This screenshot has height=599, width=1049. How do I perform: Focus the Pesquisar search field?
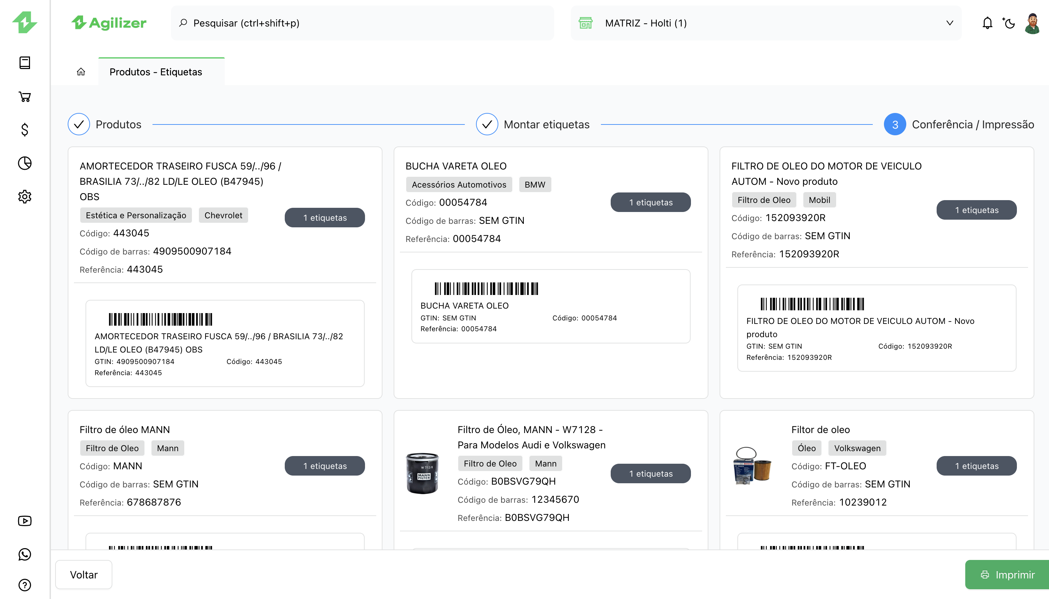[362, 23]
